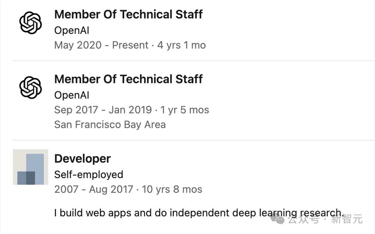Click the WeChat logo in the watermark
The image size is (375, 234).
point(277,219)
